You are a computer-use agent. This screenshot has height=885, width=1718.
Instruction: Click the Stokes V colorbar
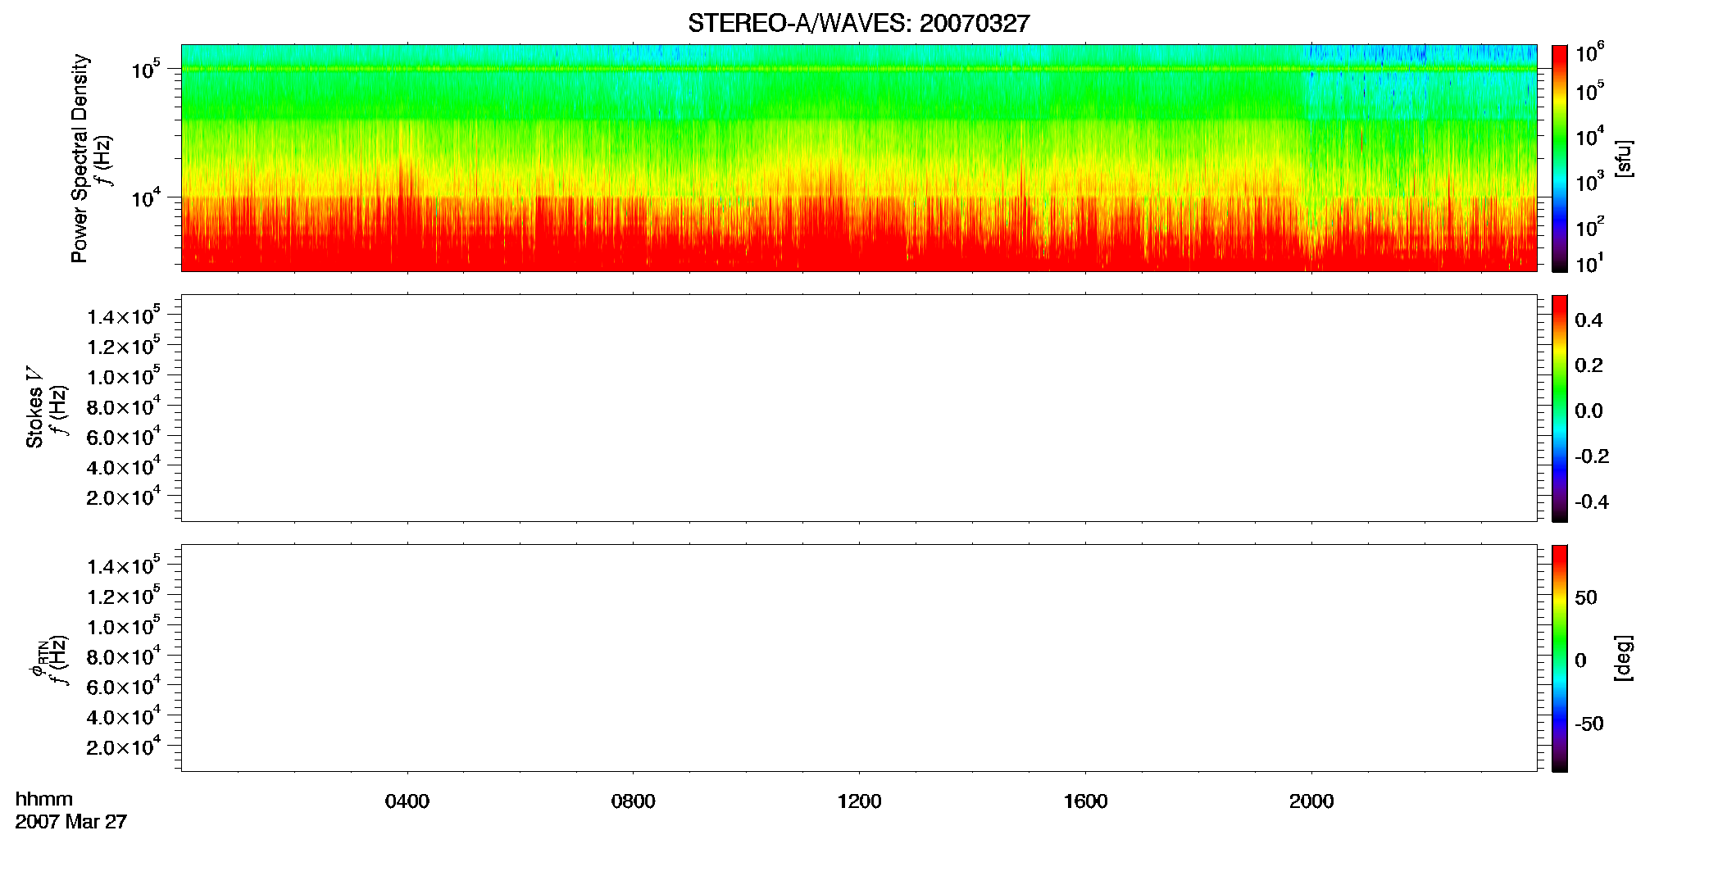click(x=1559, y=408)
